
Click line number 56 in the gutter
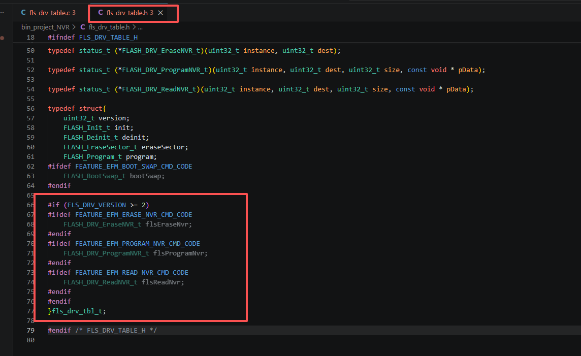point(30,109)
